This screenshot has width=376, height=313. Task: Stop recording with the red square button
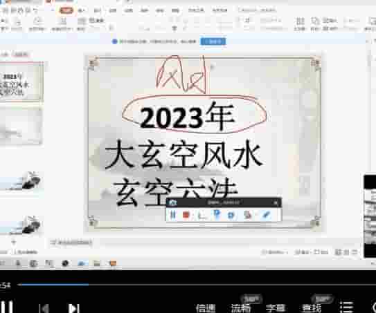tap(186, 215)
